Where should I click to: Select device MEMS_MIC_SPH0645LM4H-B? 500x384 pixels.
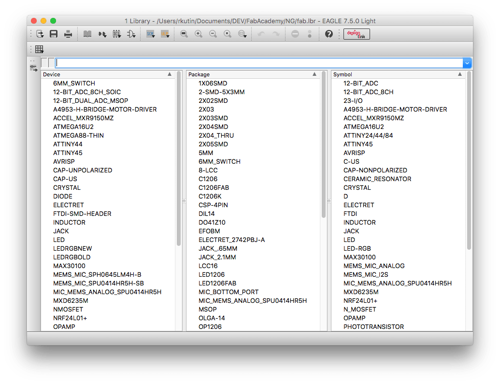point(97,275)
